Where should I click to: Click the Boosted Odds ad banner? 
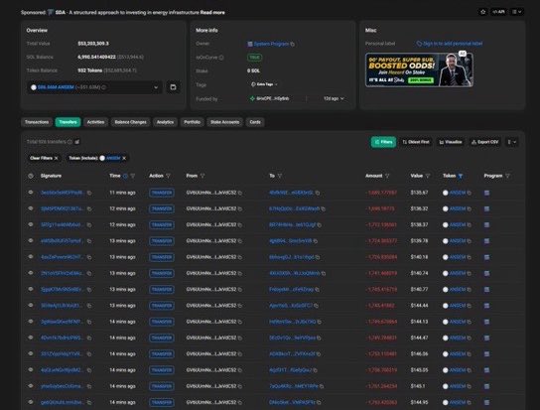tap(419, 69)
